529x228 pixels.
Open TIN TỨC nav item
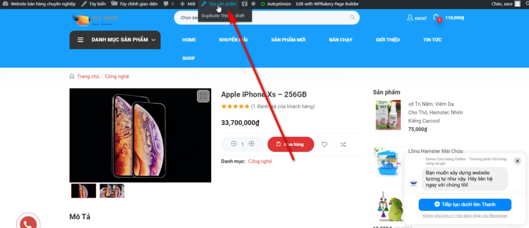click(432, 40)
